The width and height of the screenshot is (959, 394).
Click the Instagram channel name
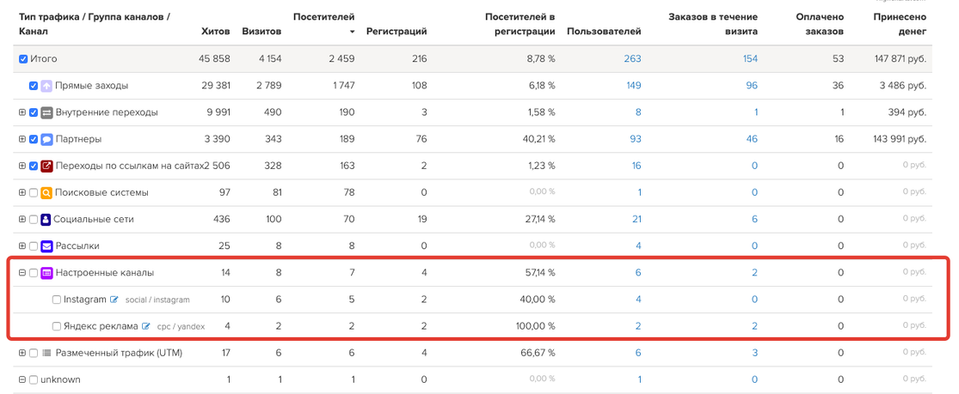pyautogui.click(x=85, y=300)
